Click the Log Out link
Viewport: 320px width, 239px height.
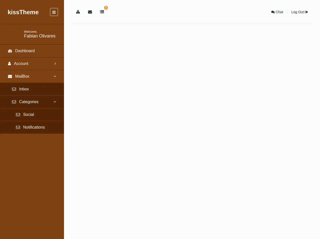click(x=299, y=12)
